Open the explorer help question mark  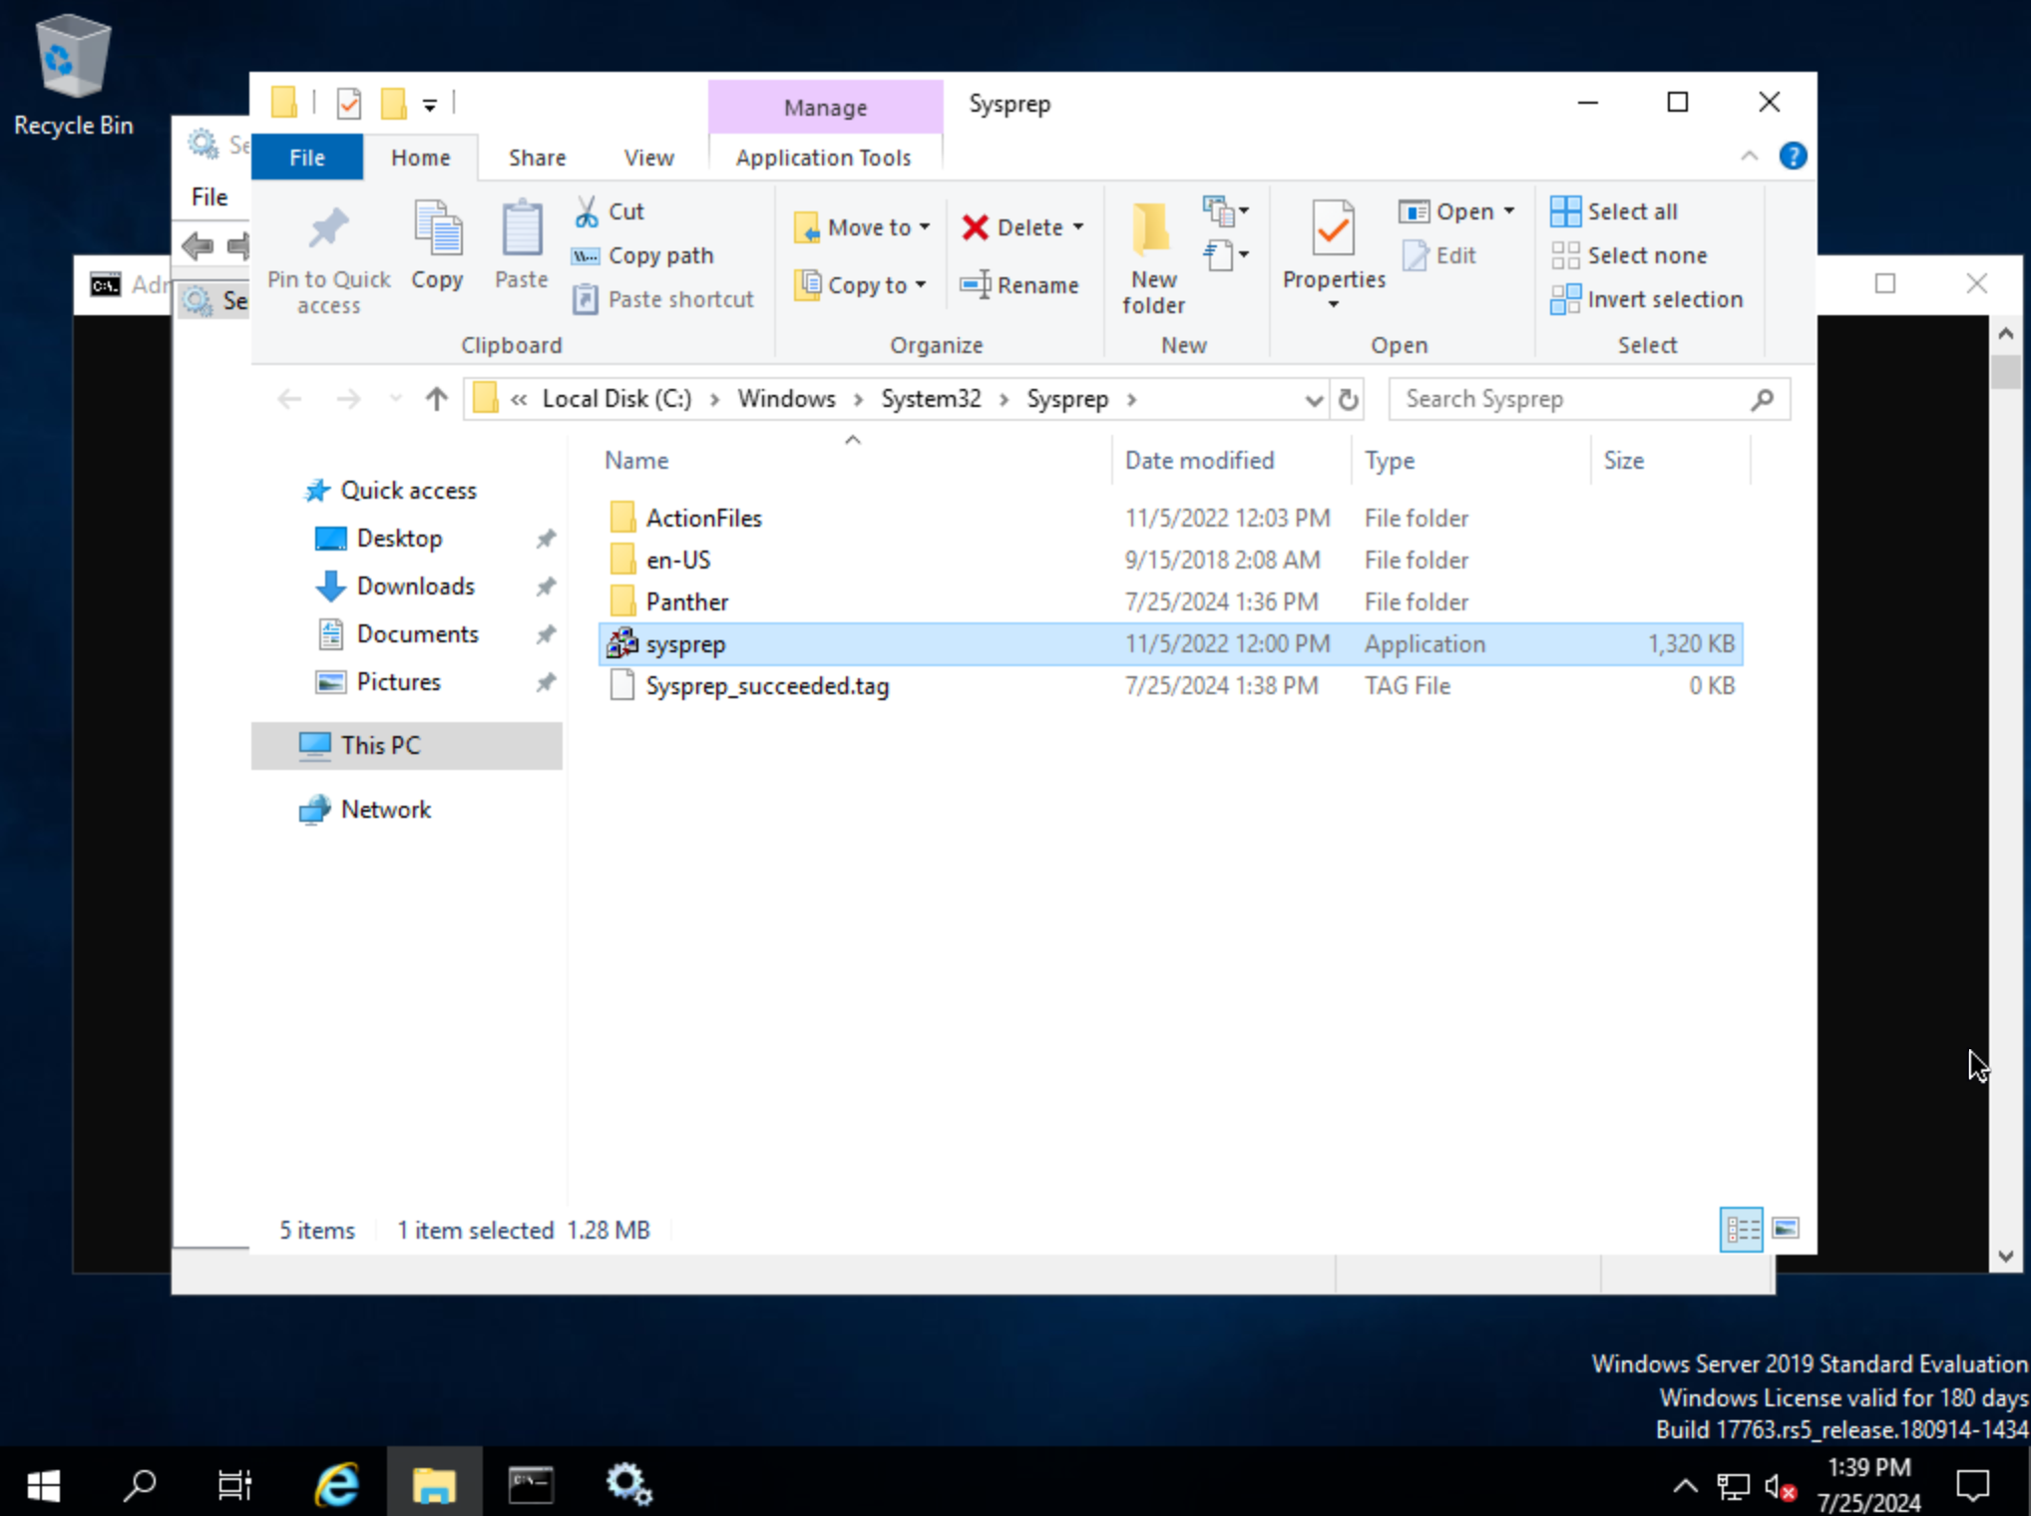[x=1792, y=157]
